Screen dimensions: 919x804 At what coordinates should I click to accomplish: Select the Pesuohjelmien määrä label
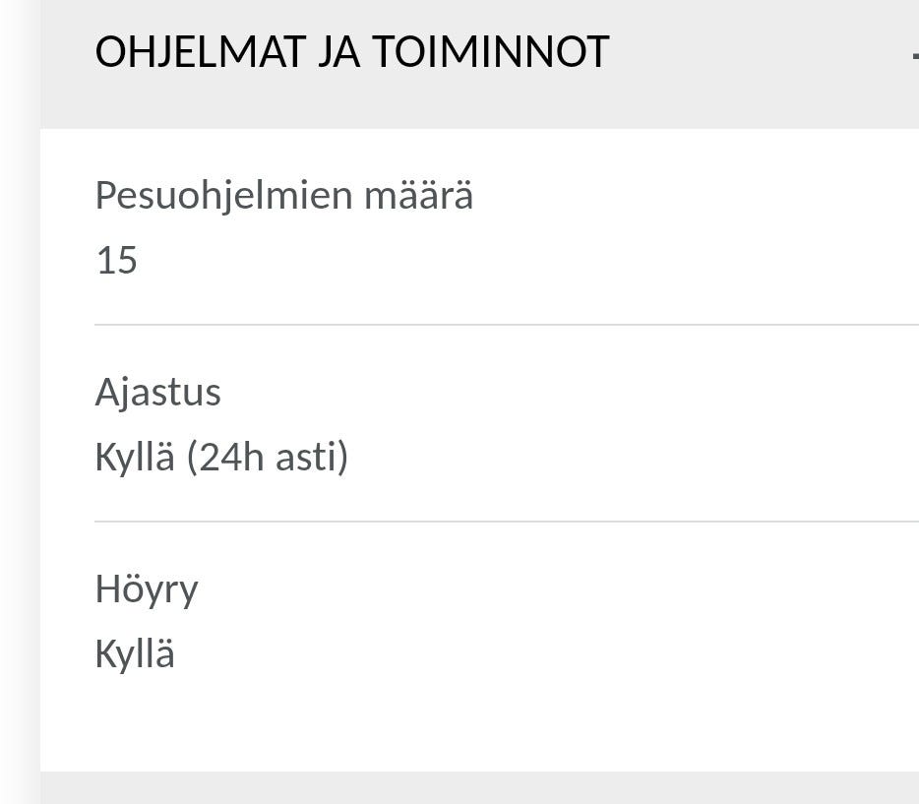pos(283,196)
